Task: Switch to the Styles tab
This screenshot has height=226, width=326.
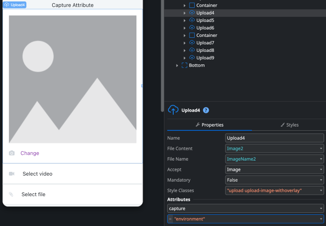Action: coord(289,125)
